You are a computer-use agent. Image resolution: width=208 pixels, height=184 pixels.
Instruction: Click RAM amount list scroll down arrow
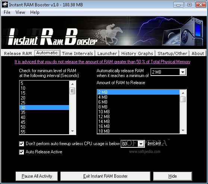[x=183, y=130]
